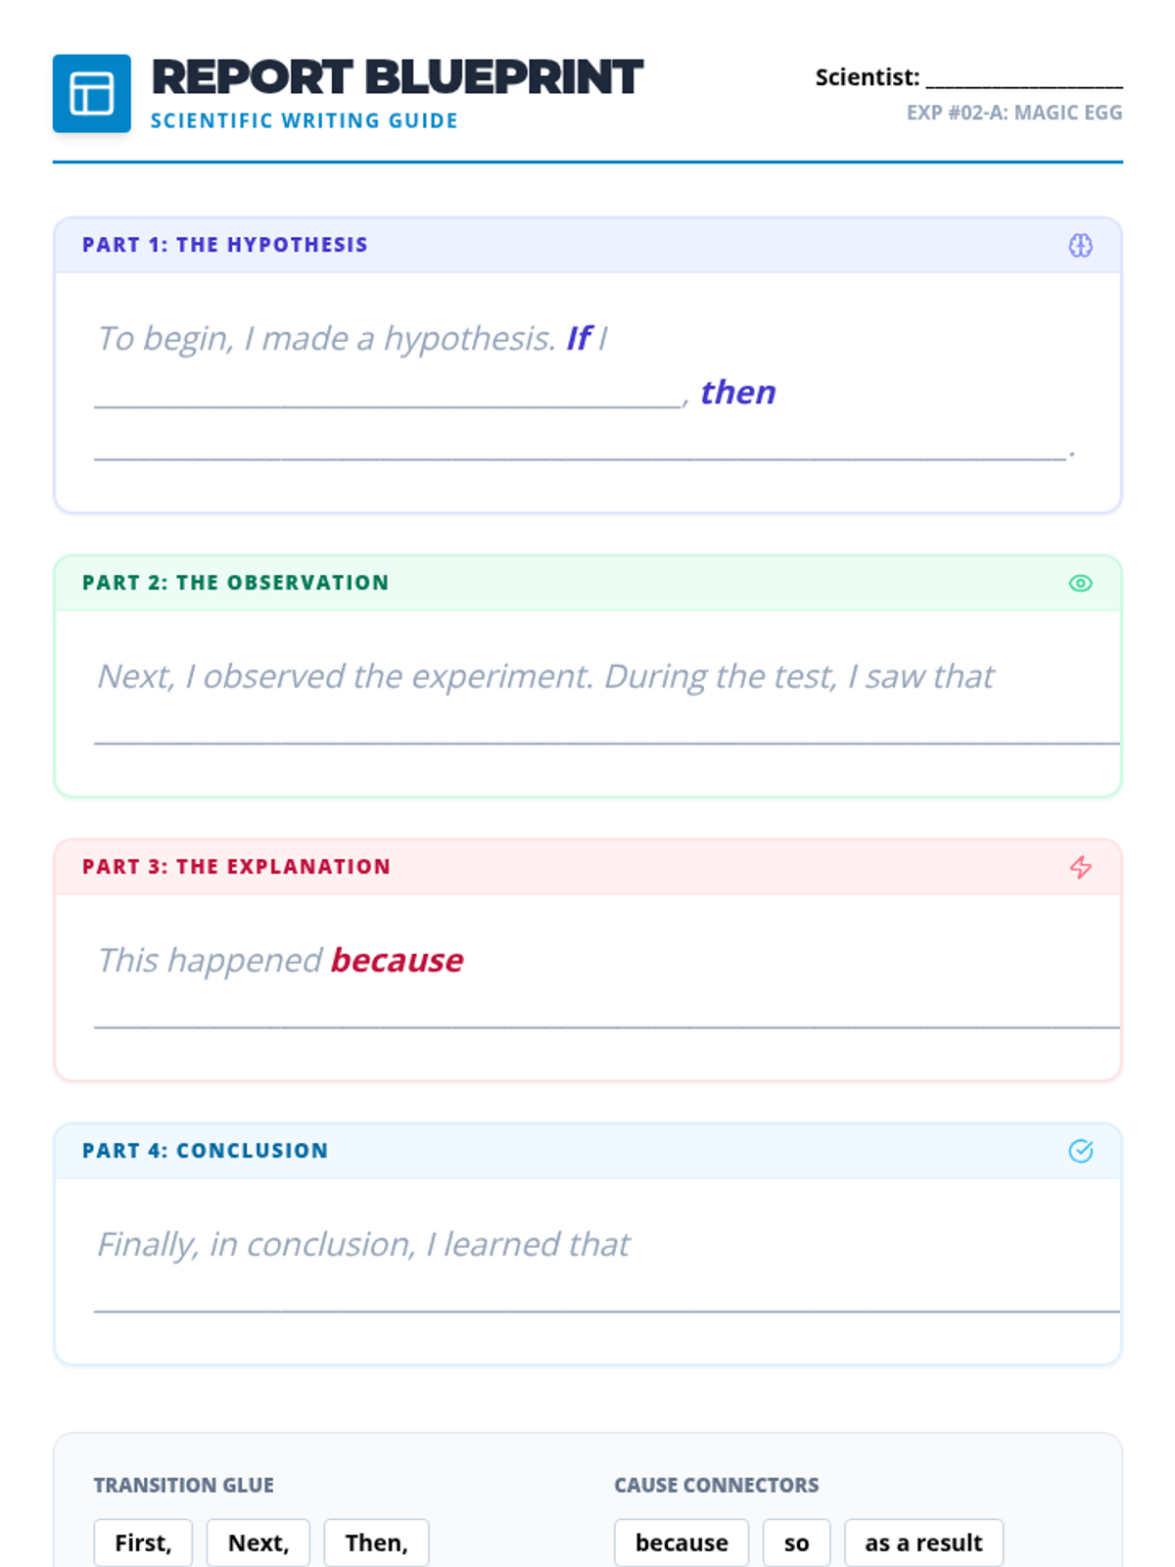
Task: Pick the 'as a result' connector chip
Action: [923, 1543]
